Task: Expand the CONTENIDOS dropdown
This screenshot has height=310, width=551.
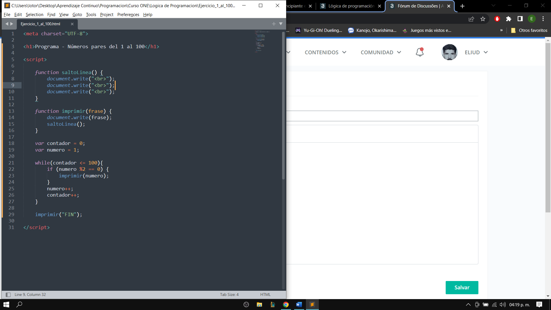Action: point(325,53)
